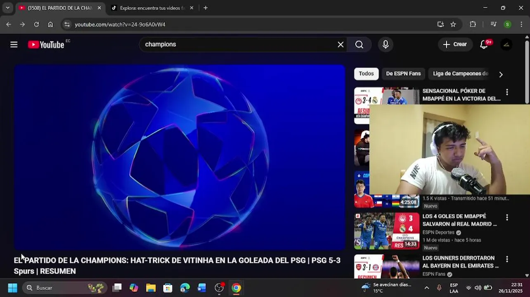This screenshot has height=297, width=530.
Task: Open Task View on the taskbar
Action: [x=117, y=288]
